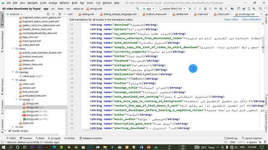Click the breadcrumb values-ar segment

coord(78,9)
